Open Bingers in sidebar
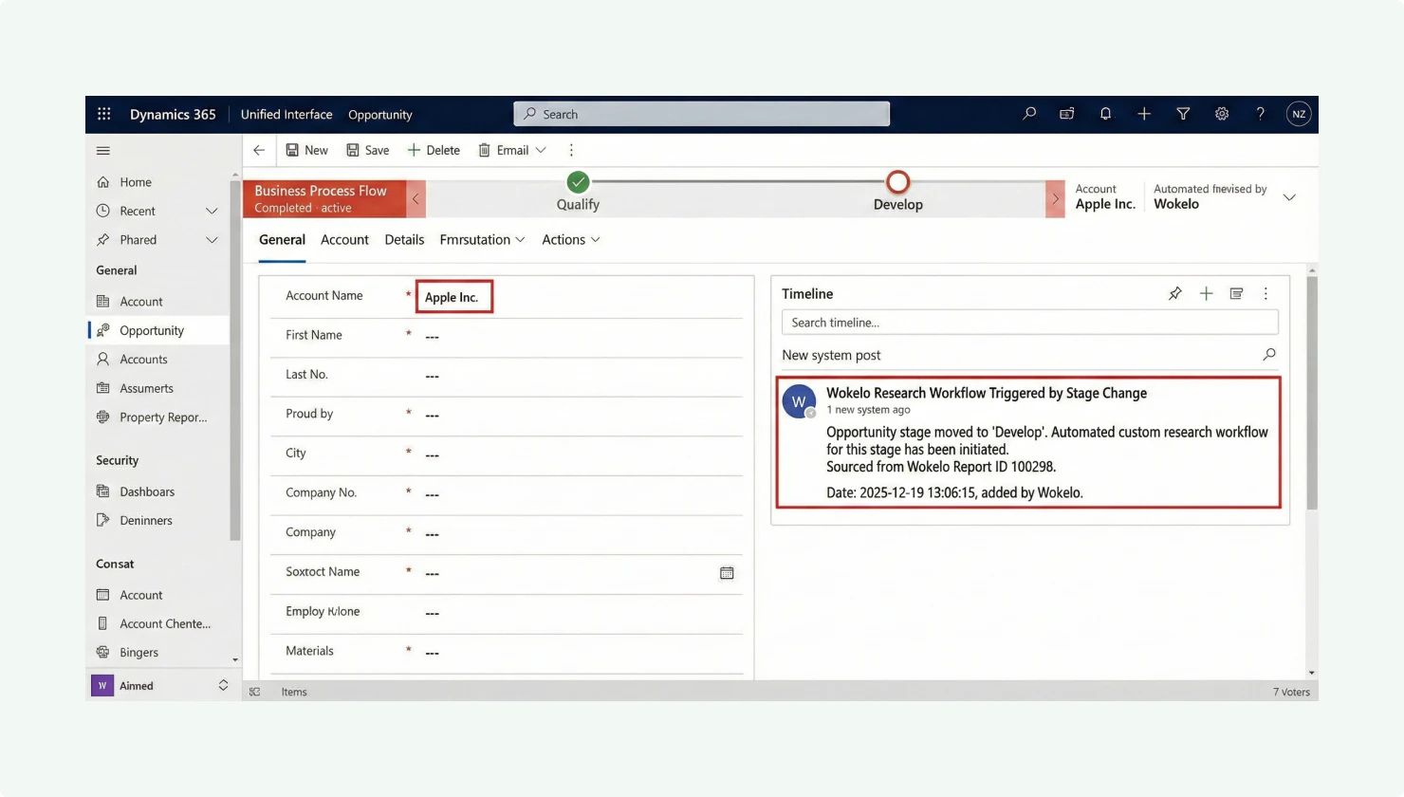Screen dimensions: 1404x797 coord(139,653)
